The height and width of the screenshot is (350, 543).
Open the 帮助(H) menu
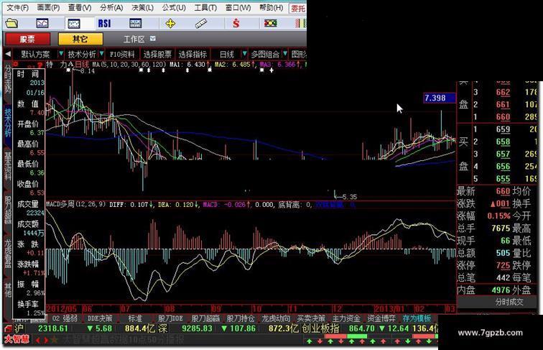(x=271, y=7)
